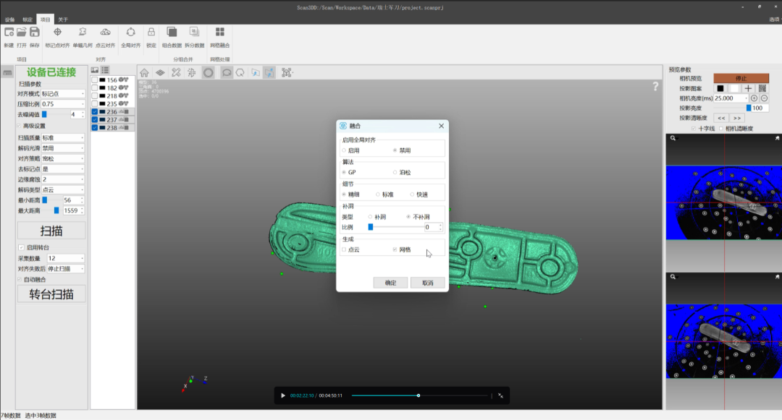Click the 锁定 lock icon in the ribbon

pyautogui.click(x=151, y=32)
